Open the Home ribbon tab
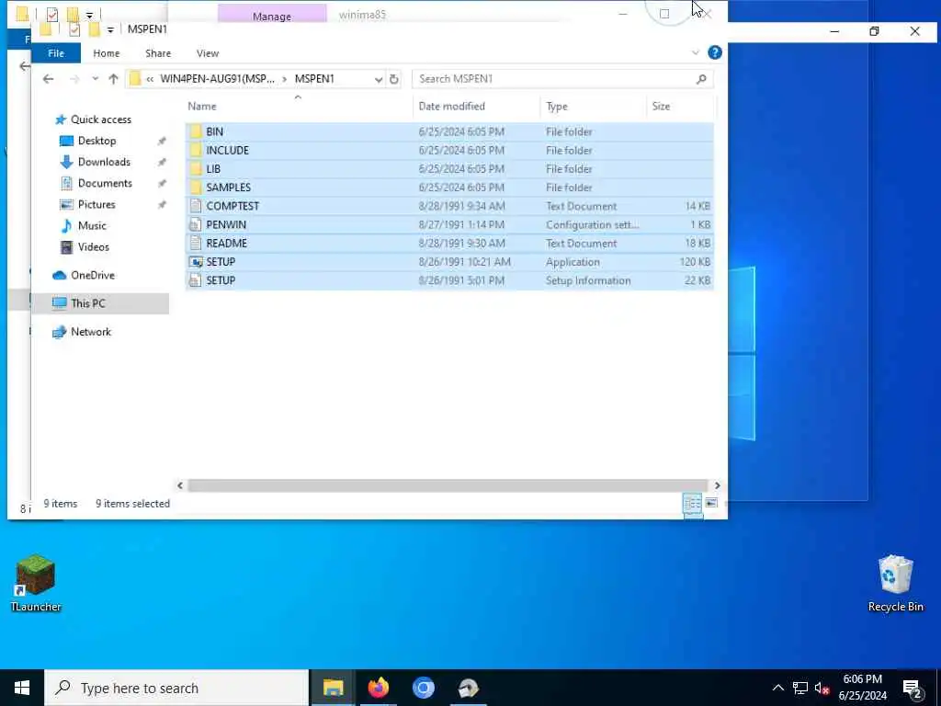The width and height of the screenshot is (941, 706). click(107, 52)
